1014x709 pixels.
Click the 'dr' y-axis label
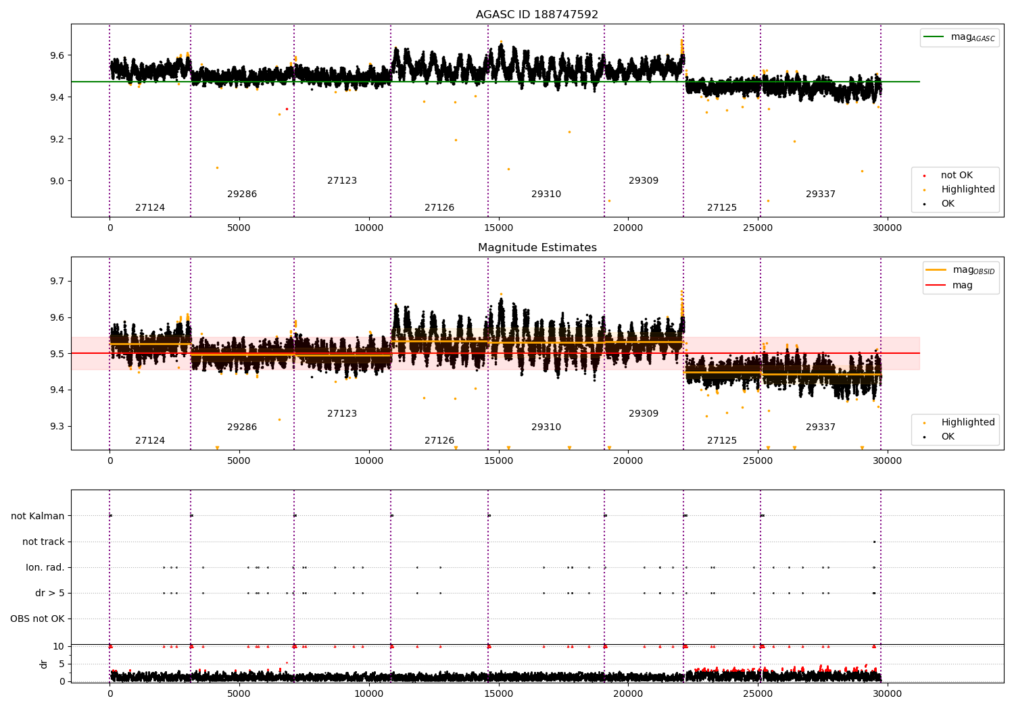[x=44, y=664]
